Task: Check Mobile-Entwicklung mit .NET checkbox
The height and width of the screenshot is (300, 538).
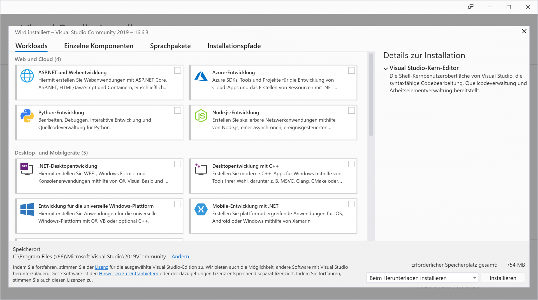Action: (351, 204)
